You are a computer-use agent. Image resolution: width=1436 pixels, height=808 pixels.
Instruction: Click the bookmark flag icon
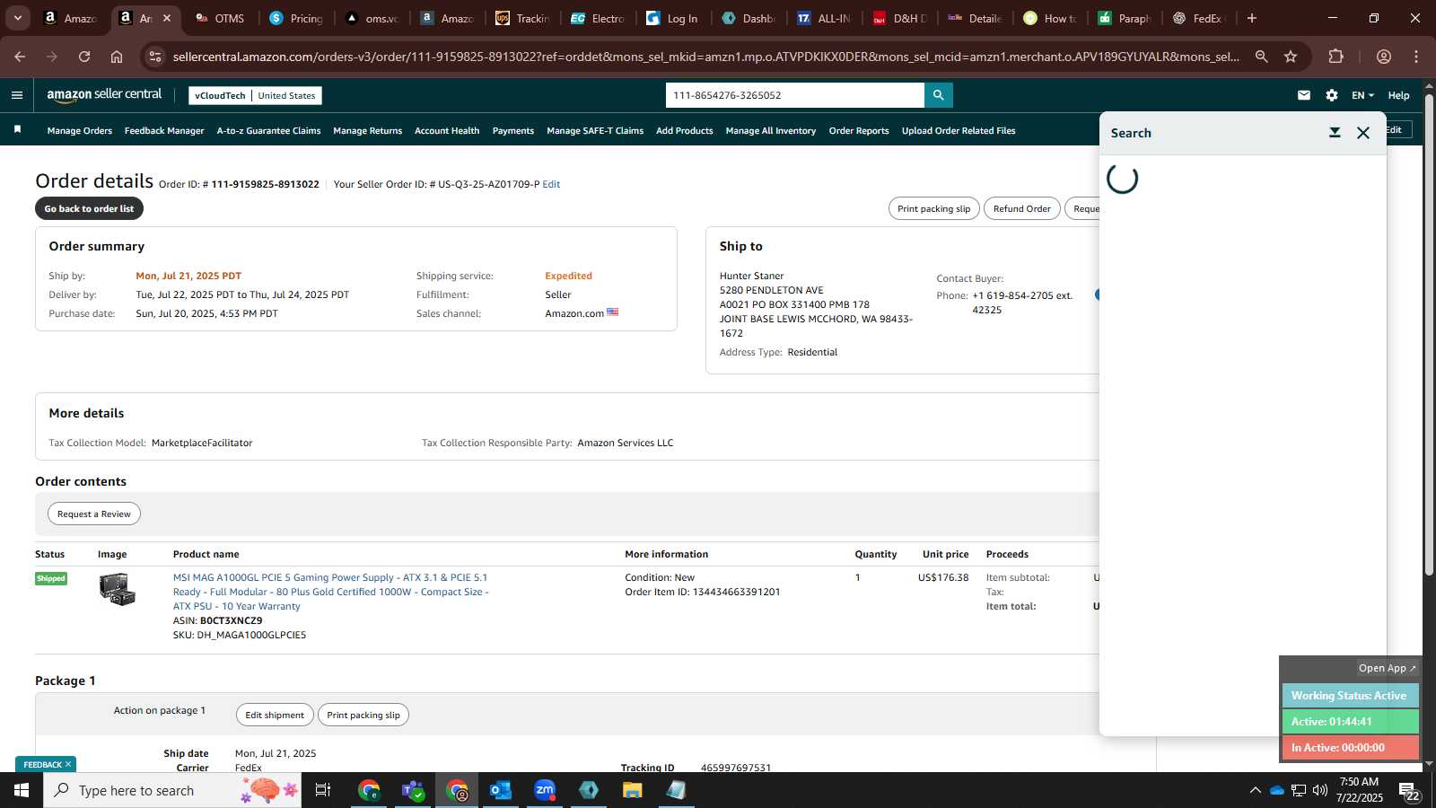click(17, 130)
